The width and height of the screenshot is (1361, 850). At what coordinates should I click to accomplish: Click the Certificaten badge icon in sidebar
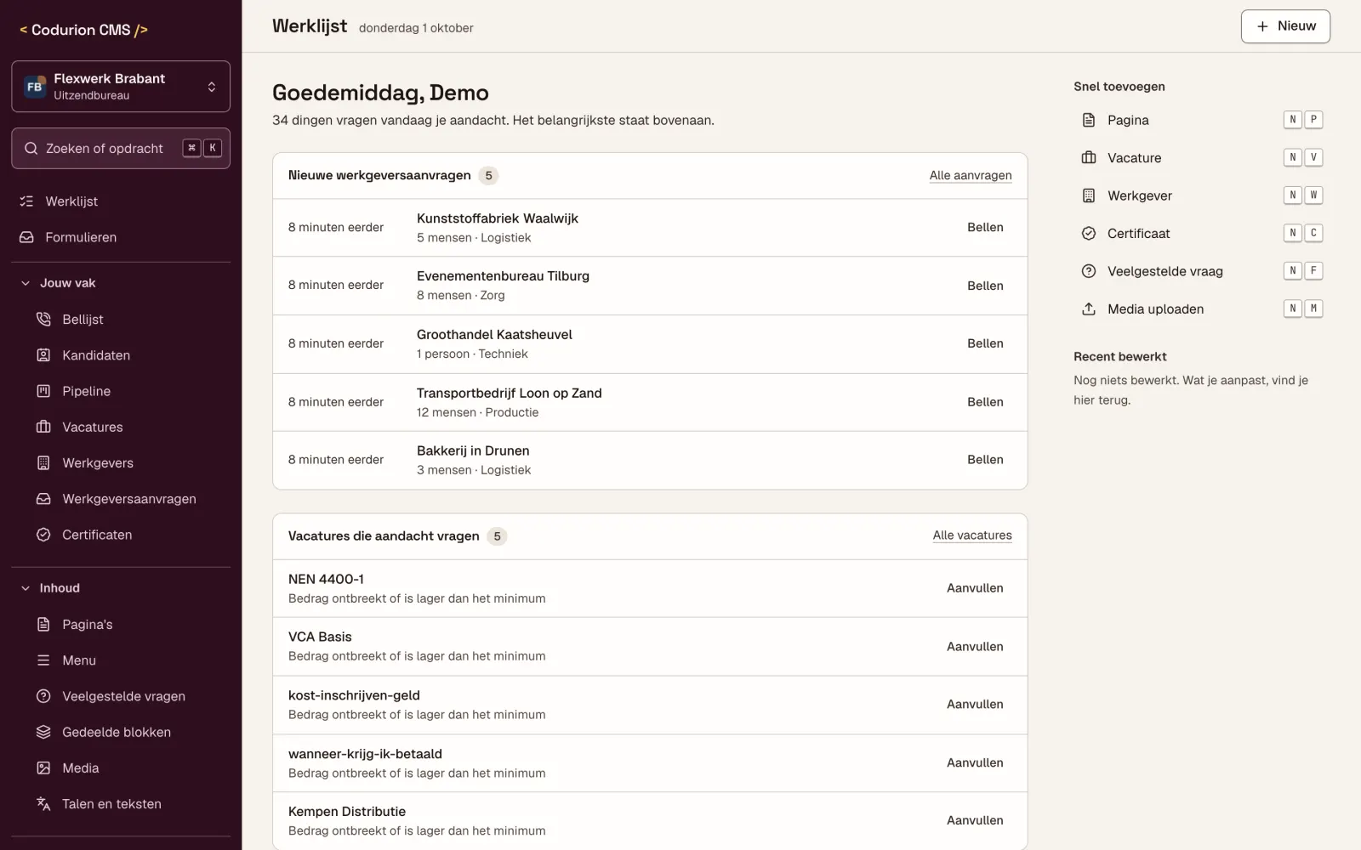point(43,535)
